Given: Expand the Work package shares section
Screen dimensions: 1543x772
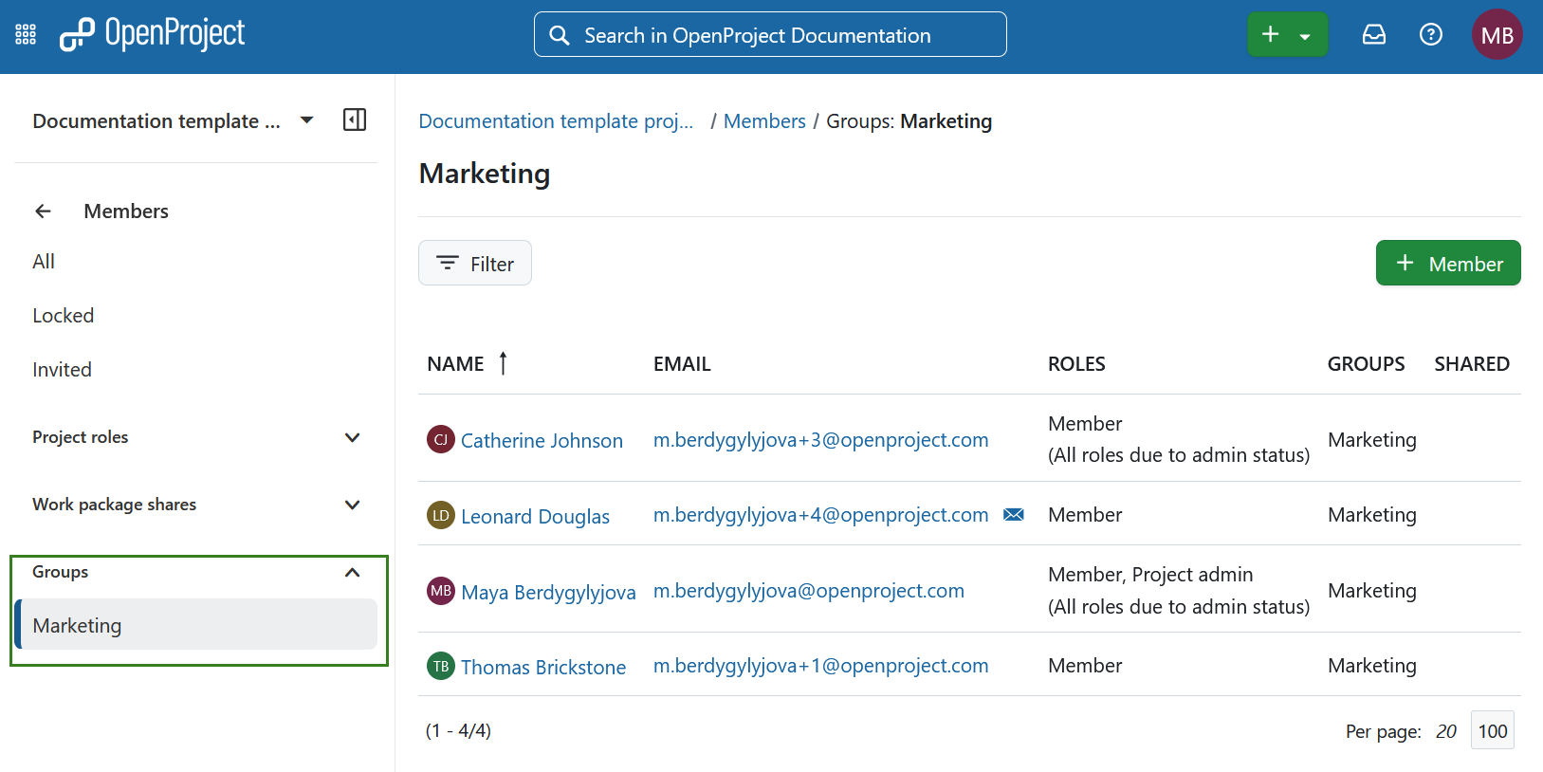Looking at the screenshot, I should click(352, 505).
